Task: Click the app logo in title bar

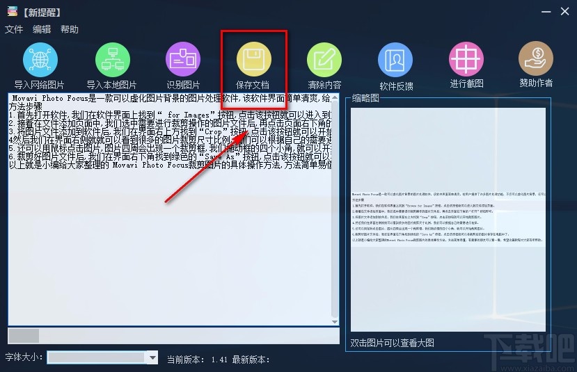Action: pyautogui.click(x=13, y=12)
